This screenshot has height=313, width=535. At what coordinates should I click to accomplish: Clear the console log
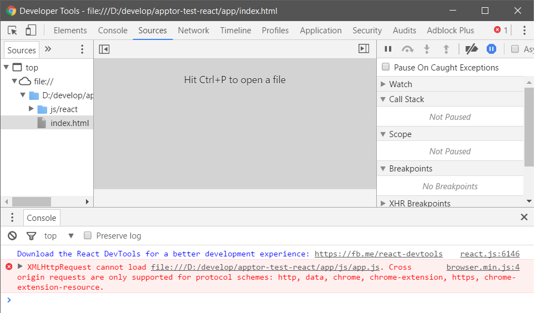tap(12, 235)
